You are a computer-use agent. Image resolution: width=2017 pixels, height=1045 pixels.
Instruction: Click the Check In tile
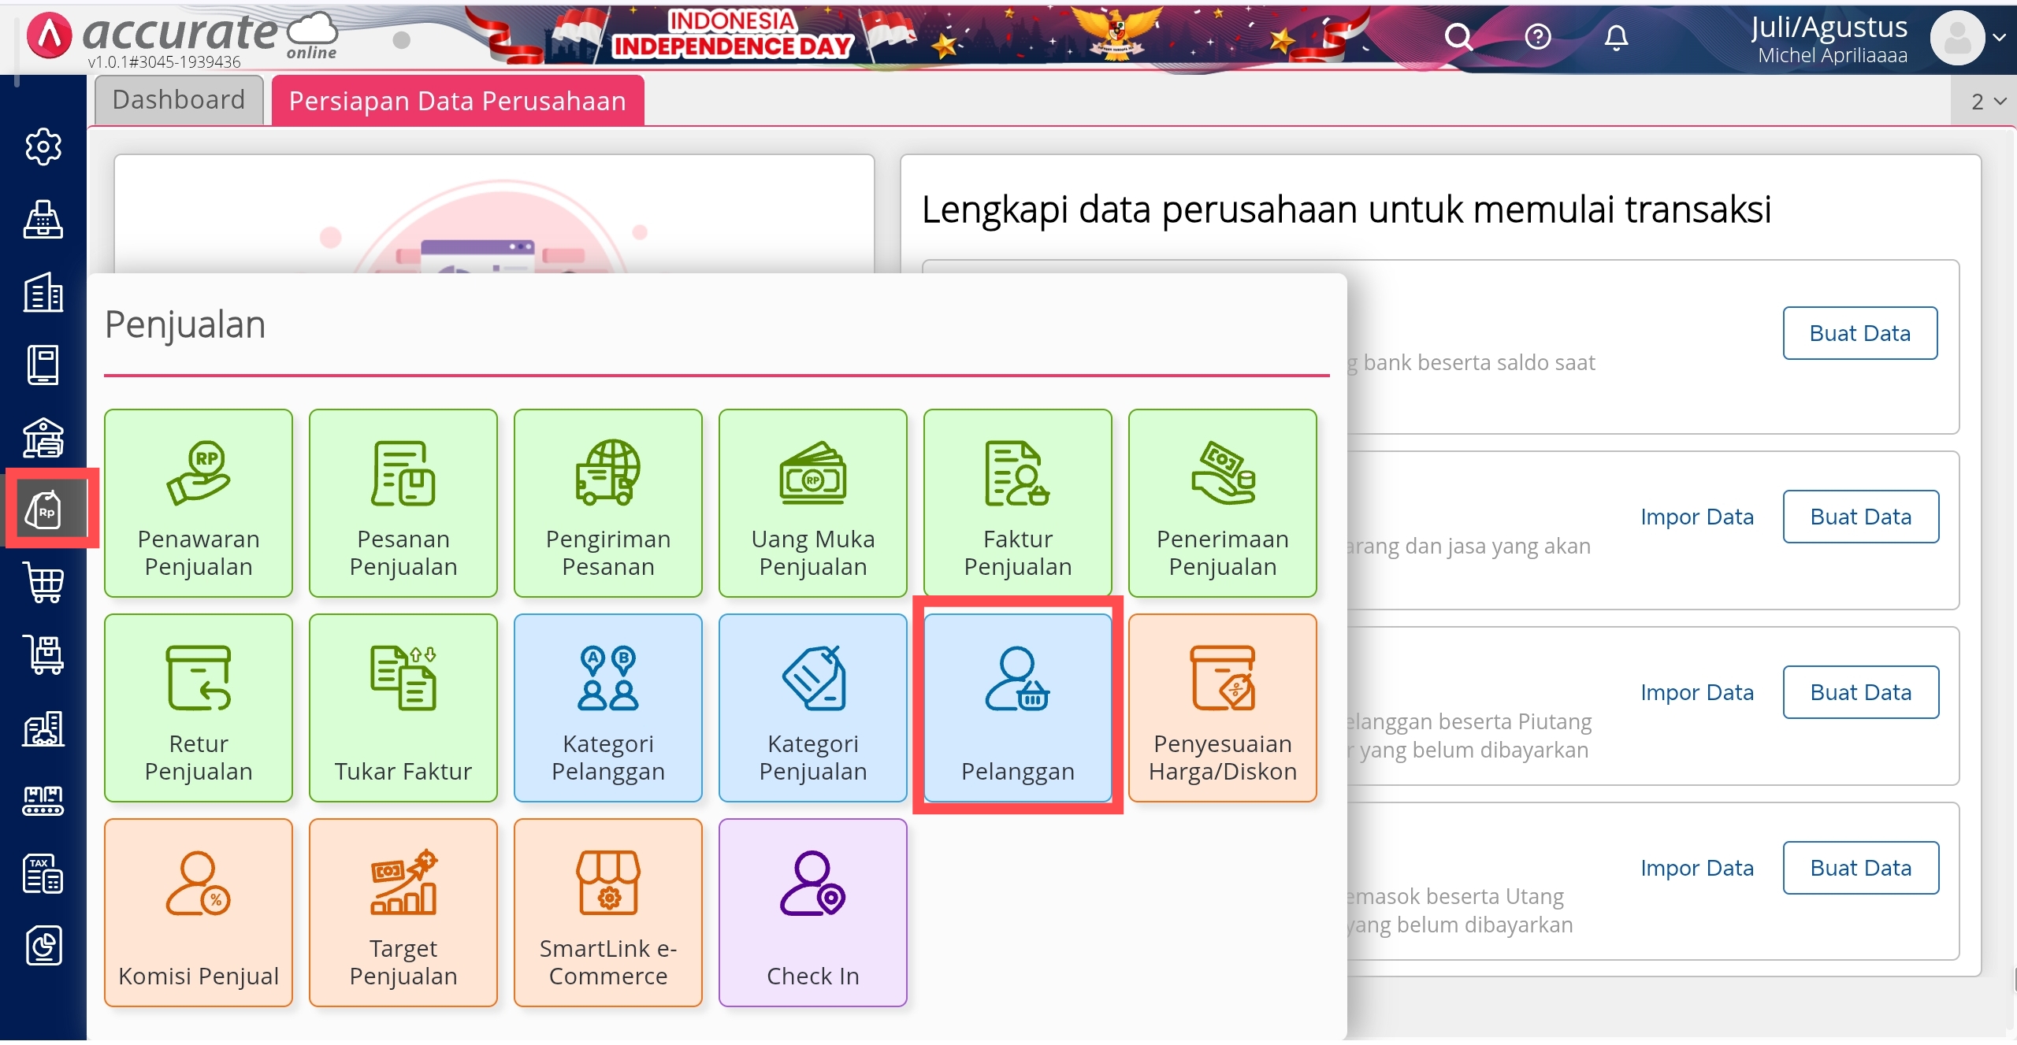[x=812, y=912]
